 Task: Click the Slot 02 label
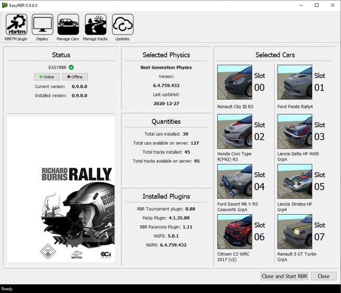pos(260,131)
